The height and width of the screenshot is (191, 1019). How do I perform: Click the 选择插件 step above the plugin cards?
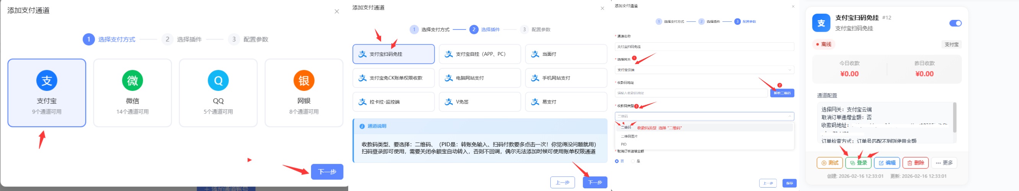coord(484,29)
